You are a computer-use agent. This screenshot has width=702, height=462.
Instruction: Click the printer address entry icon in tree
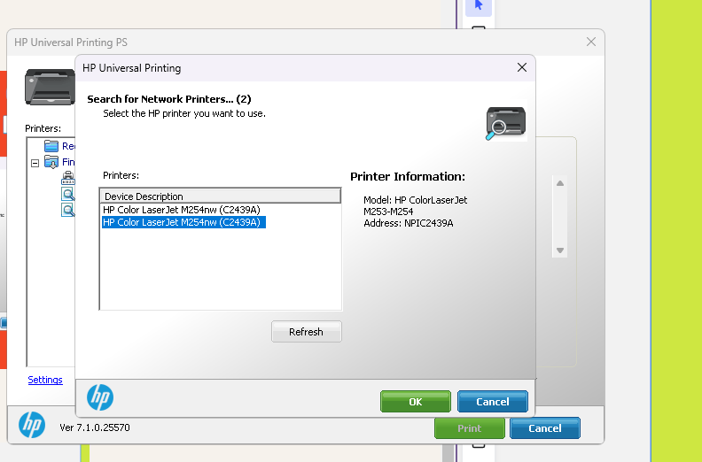[68, 178]
